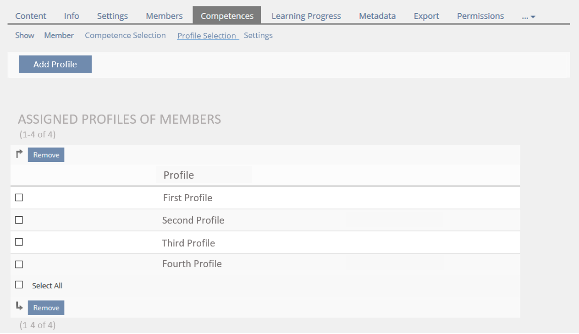Select the Third Profile checkbox
This screenshot has width=579, height=334.
coord(19,242)
